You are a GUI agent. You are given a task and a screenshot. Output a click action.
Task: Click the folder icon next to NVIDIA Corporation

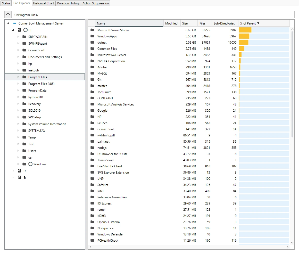point(92,61)
